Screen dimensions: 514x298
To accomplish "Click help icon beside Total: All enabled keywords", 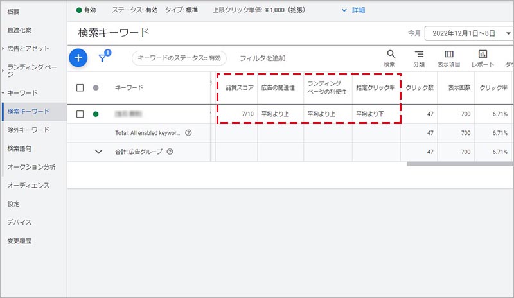I will click(x=188, y=133).
